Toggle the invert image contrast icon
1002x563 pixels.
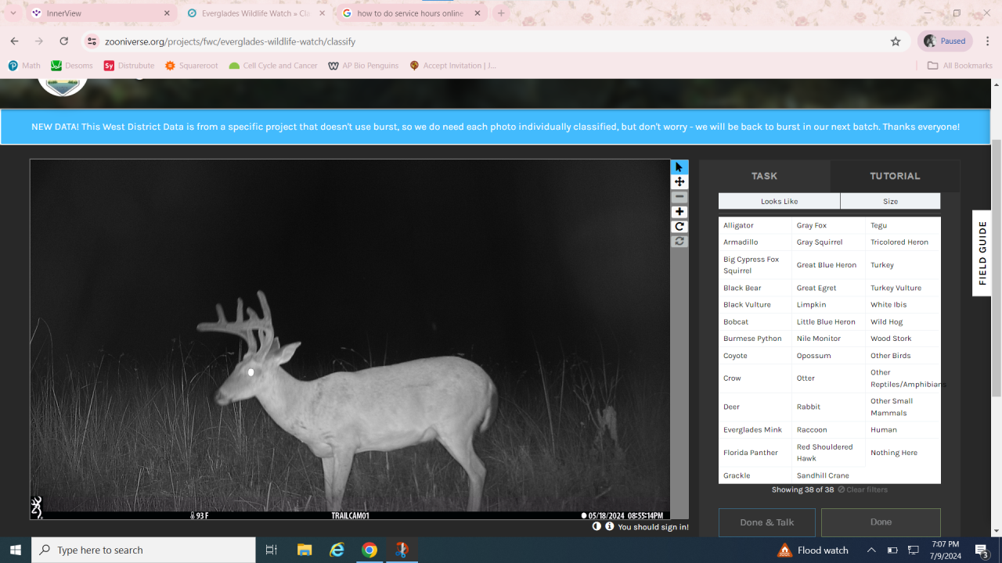point(597,526)
